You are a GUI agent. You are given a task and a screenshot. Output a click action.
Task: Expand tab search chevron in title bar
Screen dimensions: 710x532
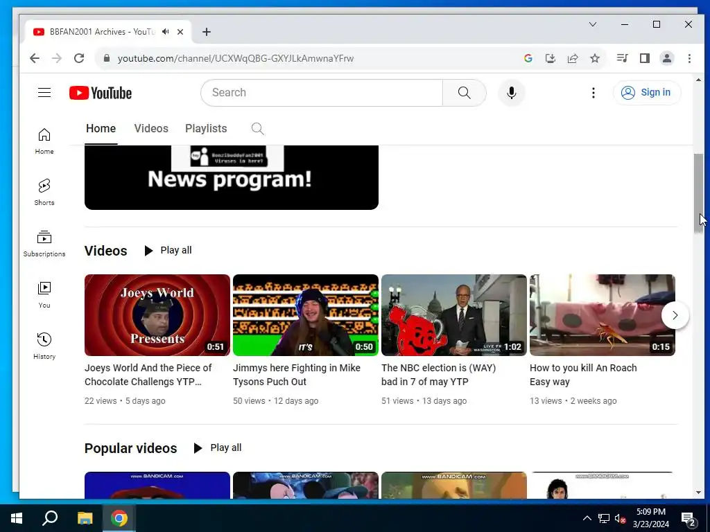point(593,24)
